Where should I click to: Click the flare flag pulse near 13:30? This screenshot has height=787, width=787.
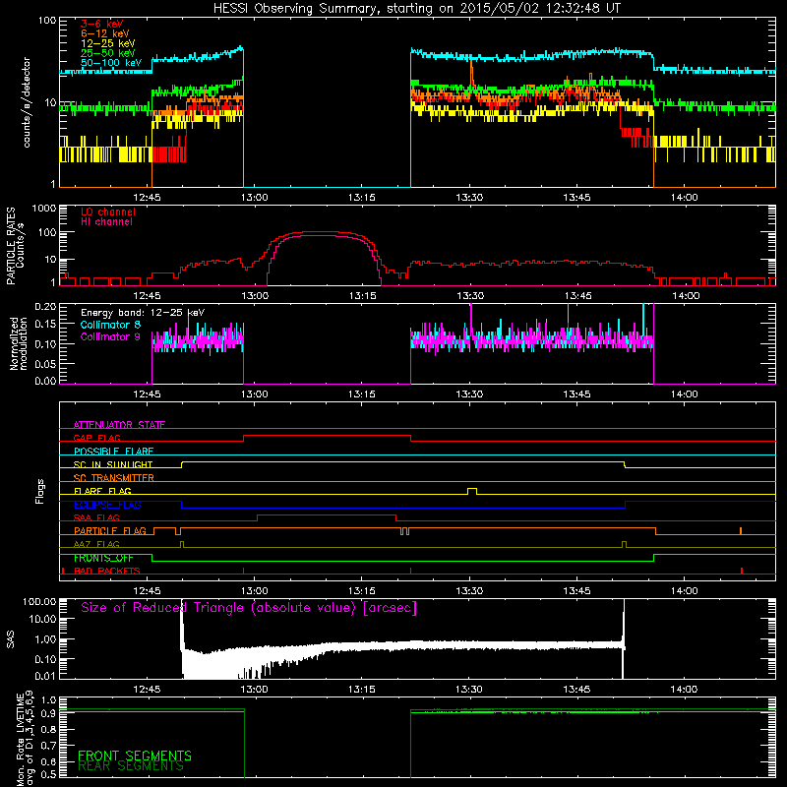472,491
